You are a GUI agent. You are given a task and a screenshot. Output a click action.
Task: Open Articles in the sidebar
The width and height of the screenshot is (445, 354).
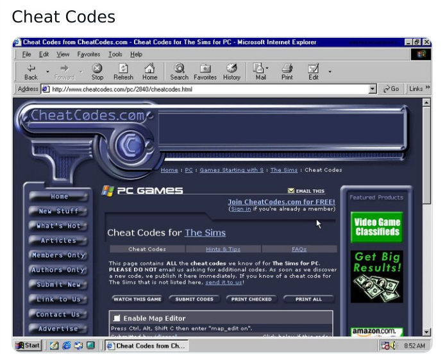point(58,240)
